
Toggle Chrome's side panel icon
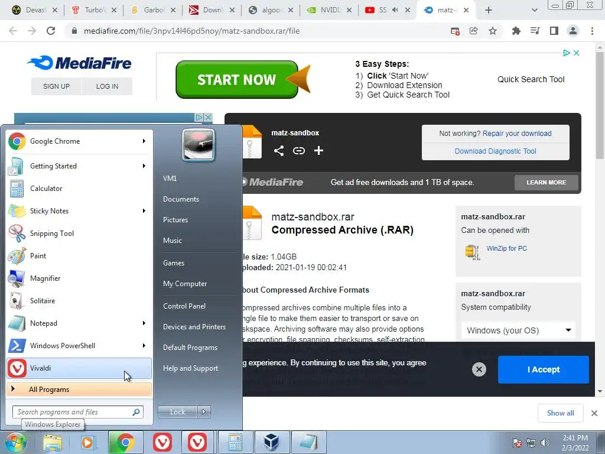point(554,31)
